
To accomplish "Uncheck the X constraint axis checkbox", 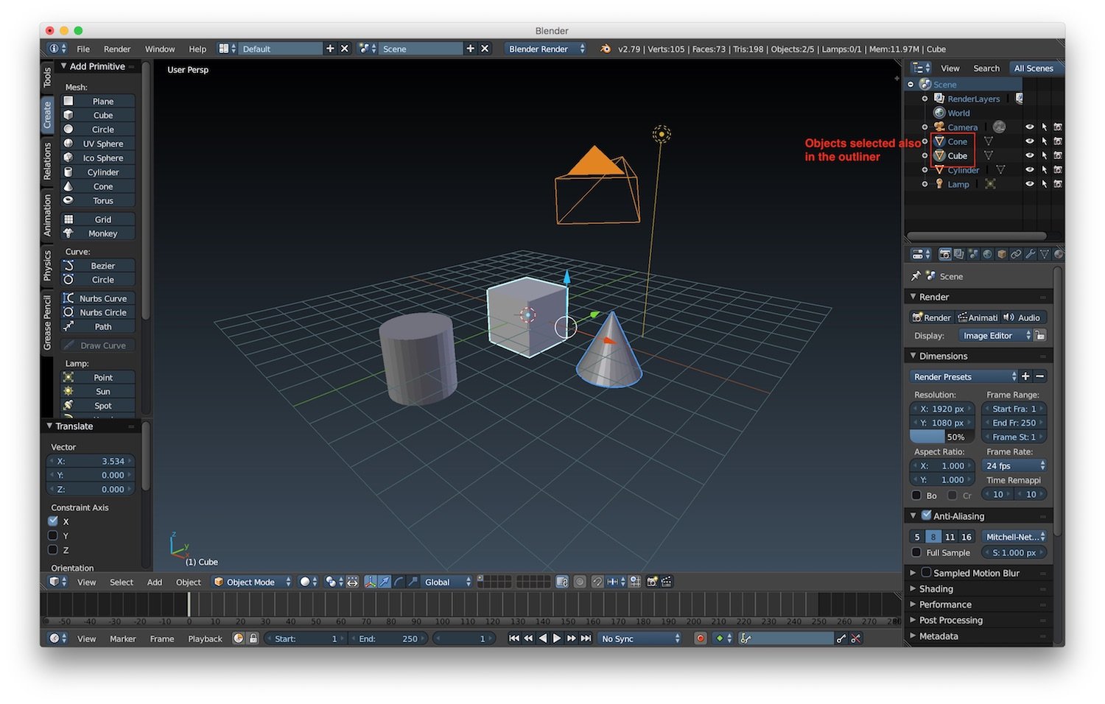I will click(x=53, y=521).
